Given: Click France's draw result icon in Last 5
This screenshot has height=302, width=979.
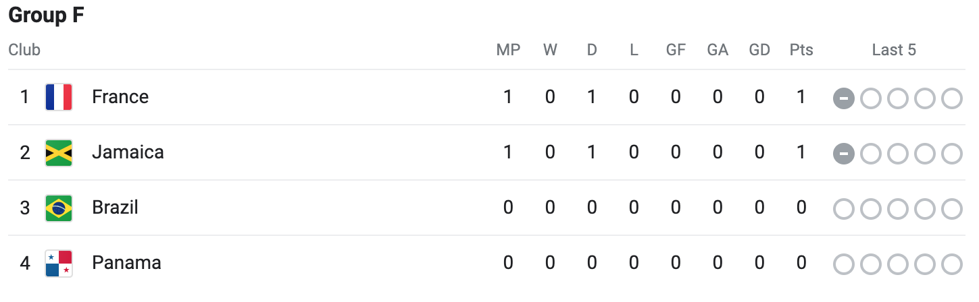Looking at the screenshot, I should pyautogui.click(x=844, y=98).
